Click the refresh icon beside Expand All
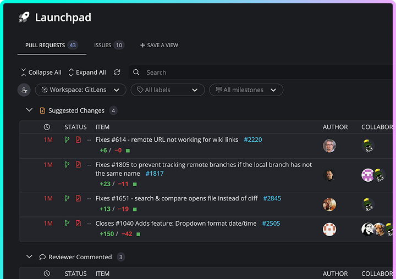The width and height of the screenshot is (396, 279). tap(117, 72)
